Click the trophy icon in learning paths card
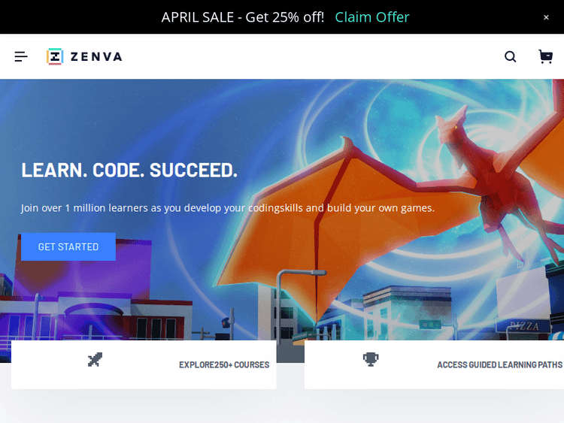This screenshot has height=423, width=564. pos(371,359)
